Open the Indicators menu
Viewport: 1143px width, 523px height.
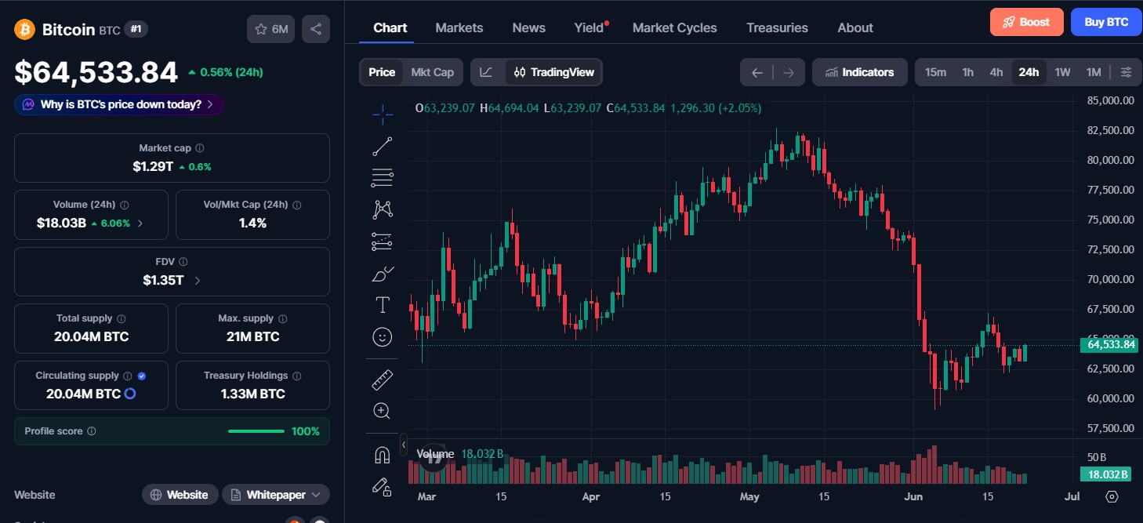[x=860, y=72]
